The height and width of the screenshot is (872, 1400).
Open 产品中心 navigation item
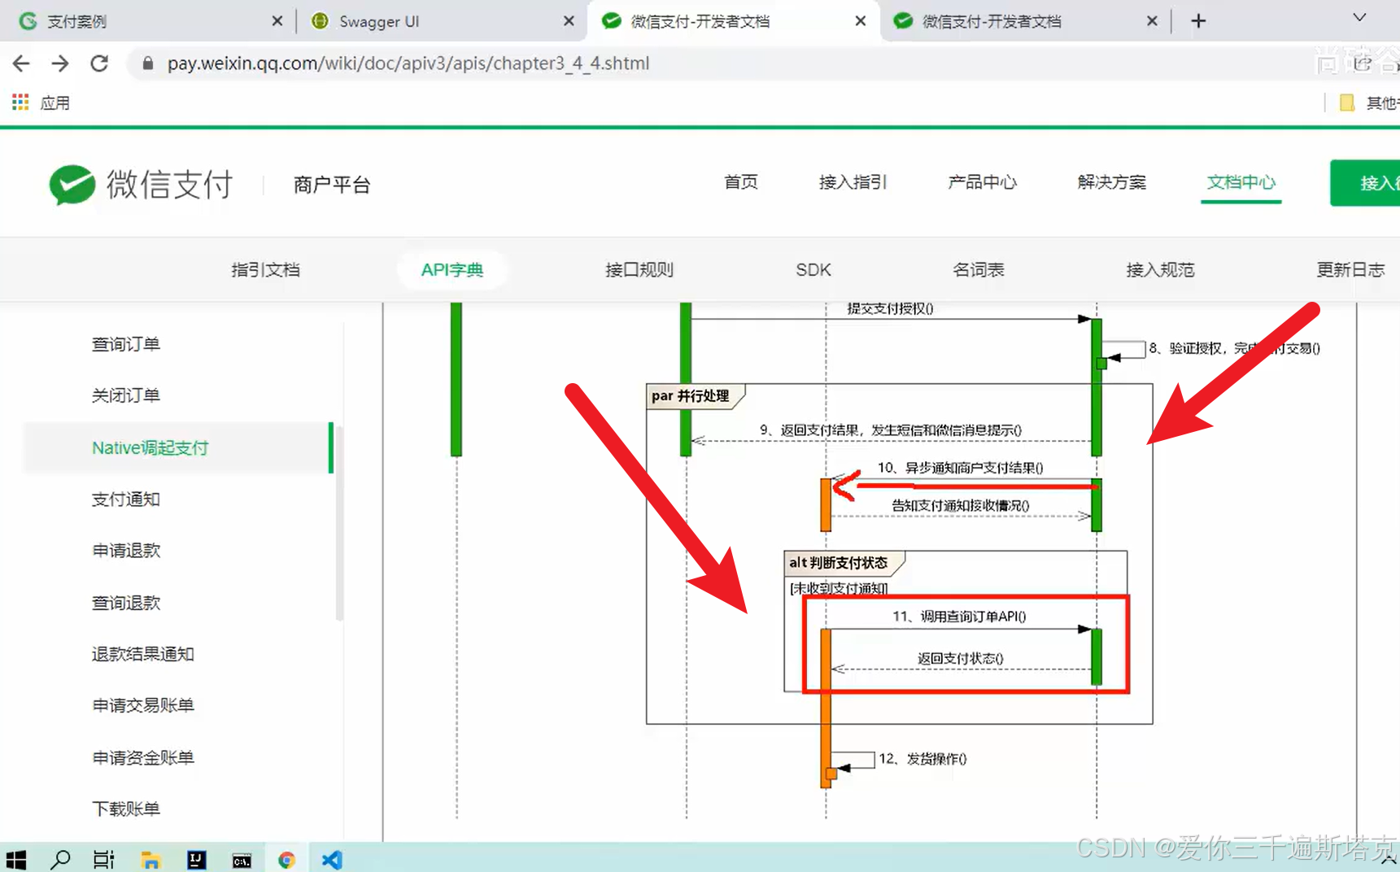(983, 182)
